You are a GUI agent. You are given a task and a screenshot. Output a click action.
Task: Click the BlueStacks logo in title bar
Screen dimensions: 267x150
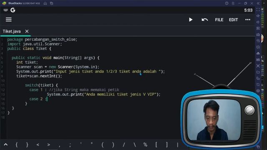4,3
